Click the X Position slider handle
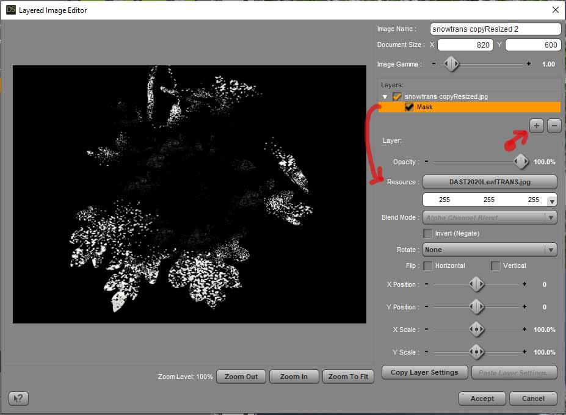566x415 pixels. click(x=476, y=284)
